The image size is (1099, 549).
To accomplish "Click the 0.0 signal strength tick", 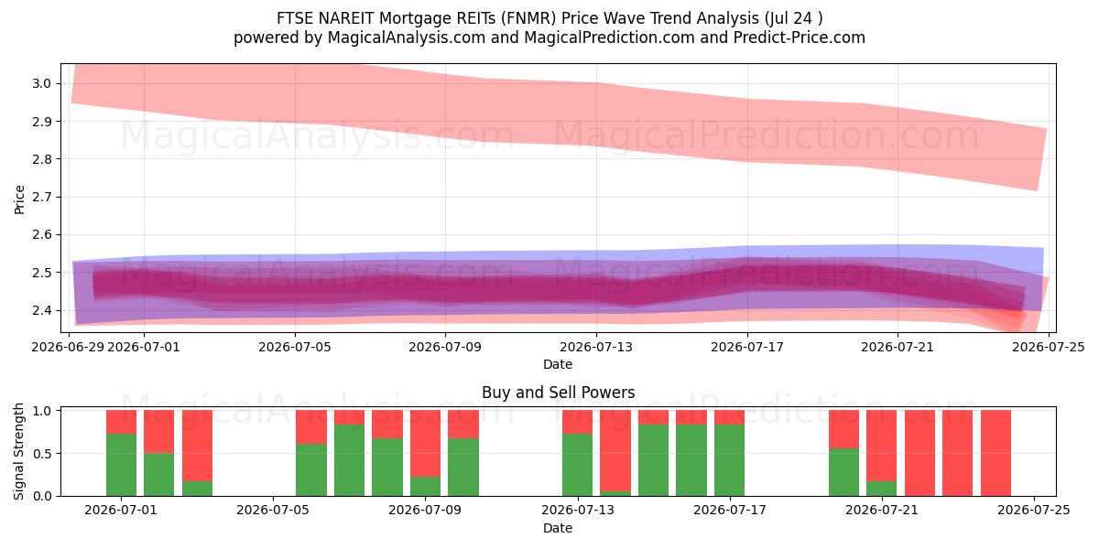I will pyautogui.click(x=42, y=496).
